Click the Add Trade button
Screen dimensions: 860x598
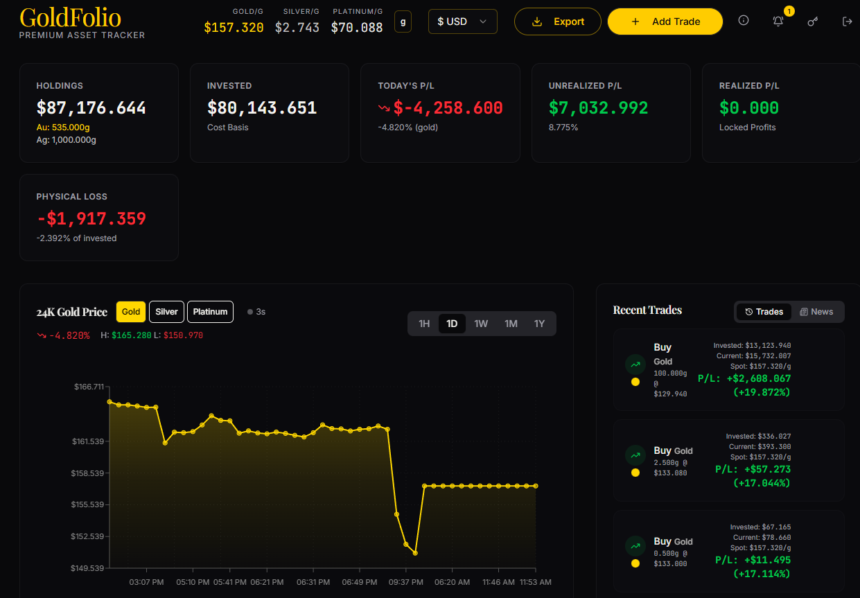(x=665, y=21)
